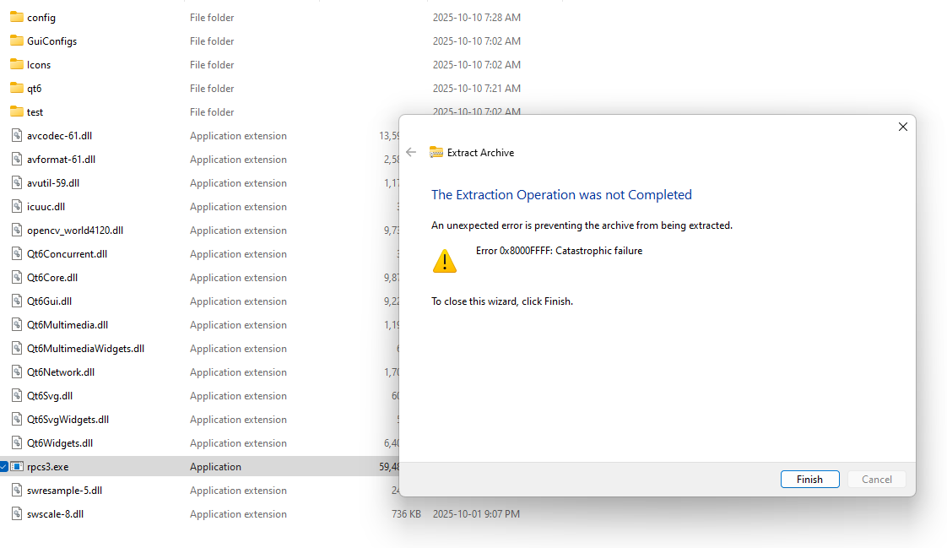Select the swresample-5.dll file name
Image resolution: width=947 pixels, height=548 pixels.
tap(64, 490)
